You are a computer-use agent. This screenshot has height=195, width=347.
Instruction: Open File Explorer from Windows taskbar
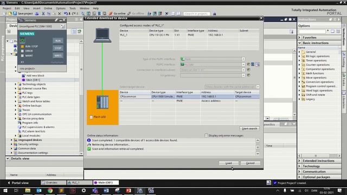(28, 190)
